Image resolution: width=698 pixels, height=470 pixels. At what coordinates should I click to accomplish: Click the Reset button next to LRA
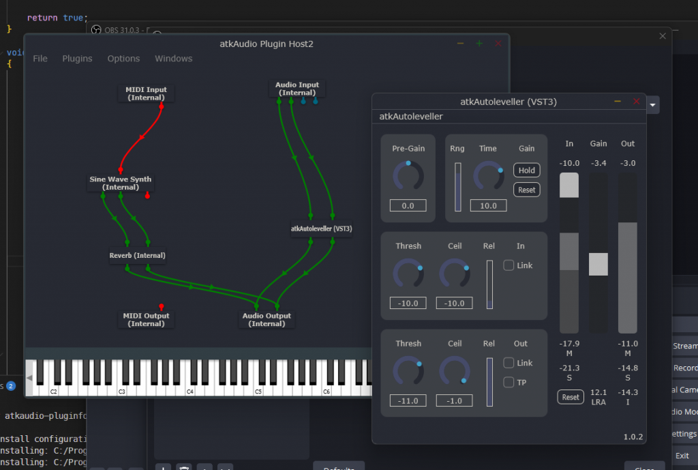571,397
